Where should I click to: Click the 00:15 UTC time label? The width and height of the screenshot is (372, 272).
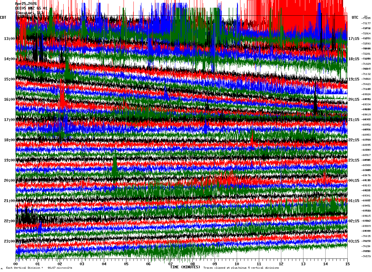click(354, 181)
